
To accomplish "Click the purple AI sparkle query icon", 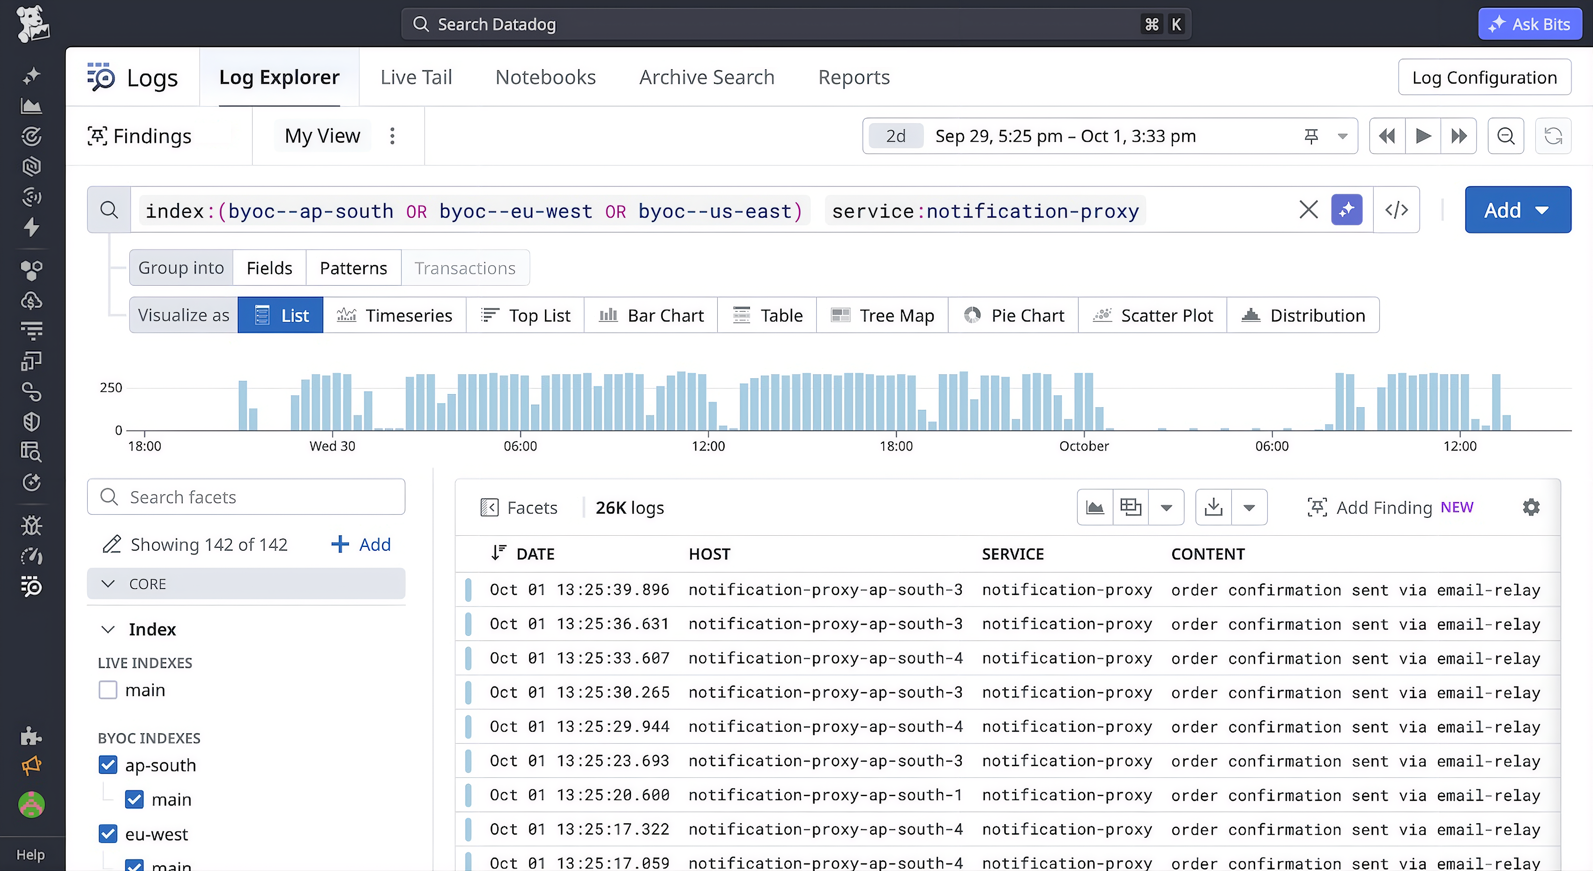I will coord(1347,210).
